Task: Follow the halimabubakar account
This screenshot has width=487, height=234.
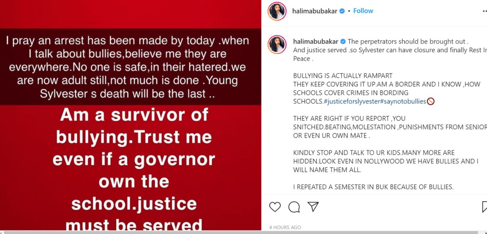Action: tap(363, 11)
